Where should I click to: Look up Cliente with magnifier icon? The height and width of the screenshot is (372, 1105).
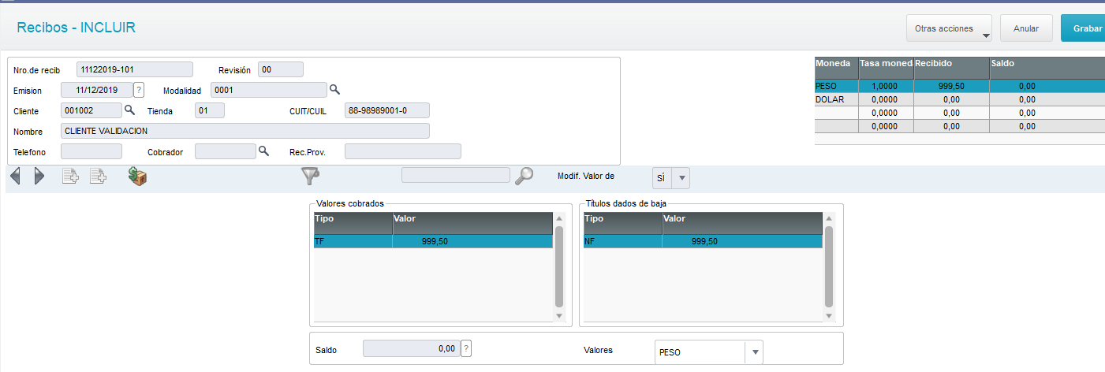(x=130, y=110)
